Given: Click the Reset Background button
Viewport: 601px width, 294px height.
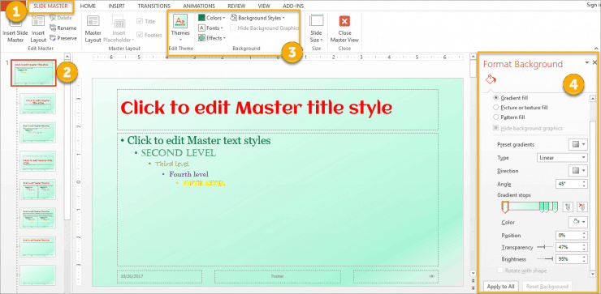Looking at the screenshot, I should tap(547, 287).
